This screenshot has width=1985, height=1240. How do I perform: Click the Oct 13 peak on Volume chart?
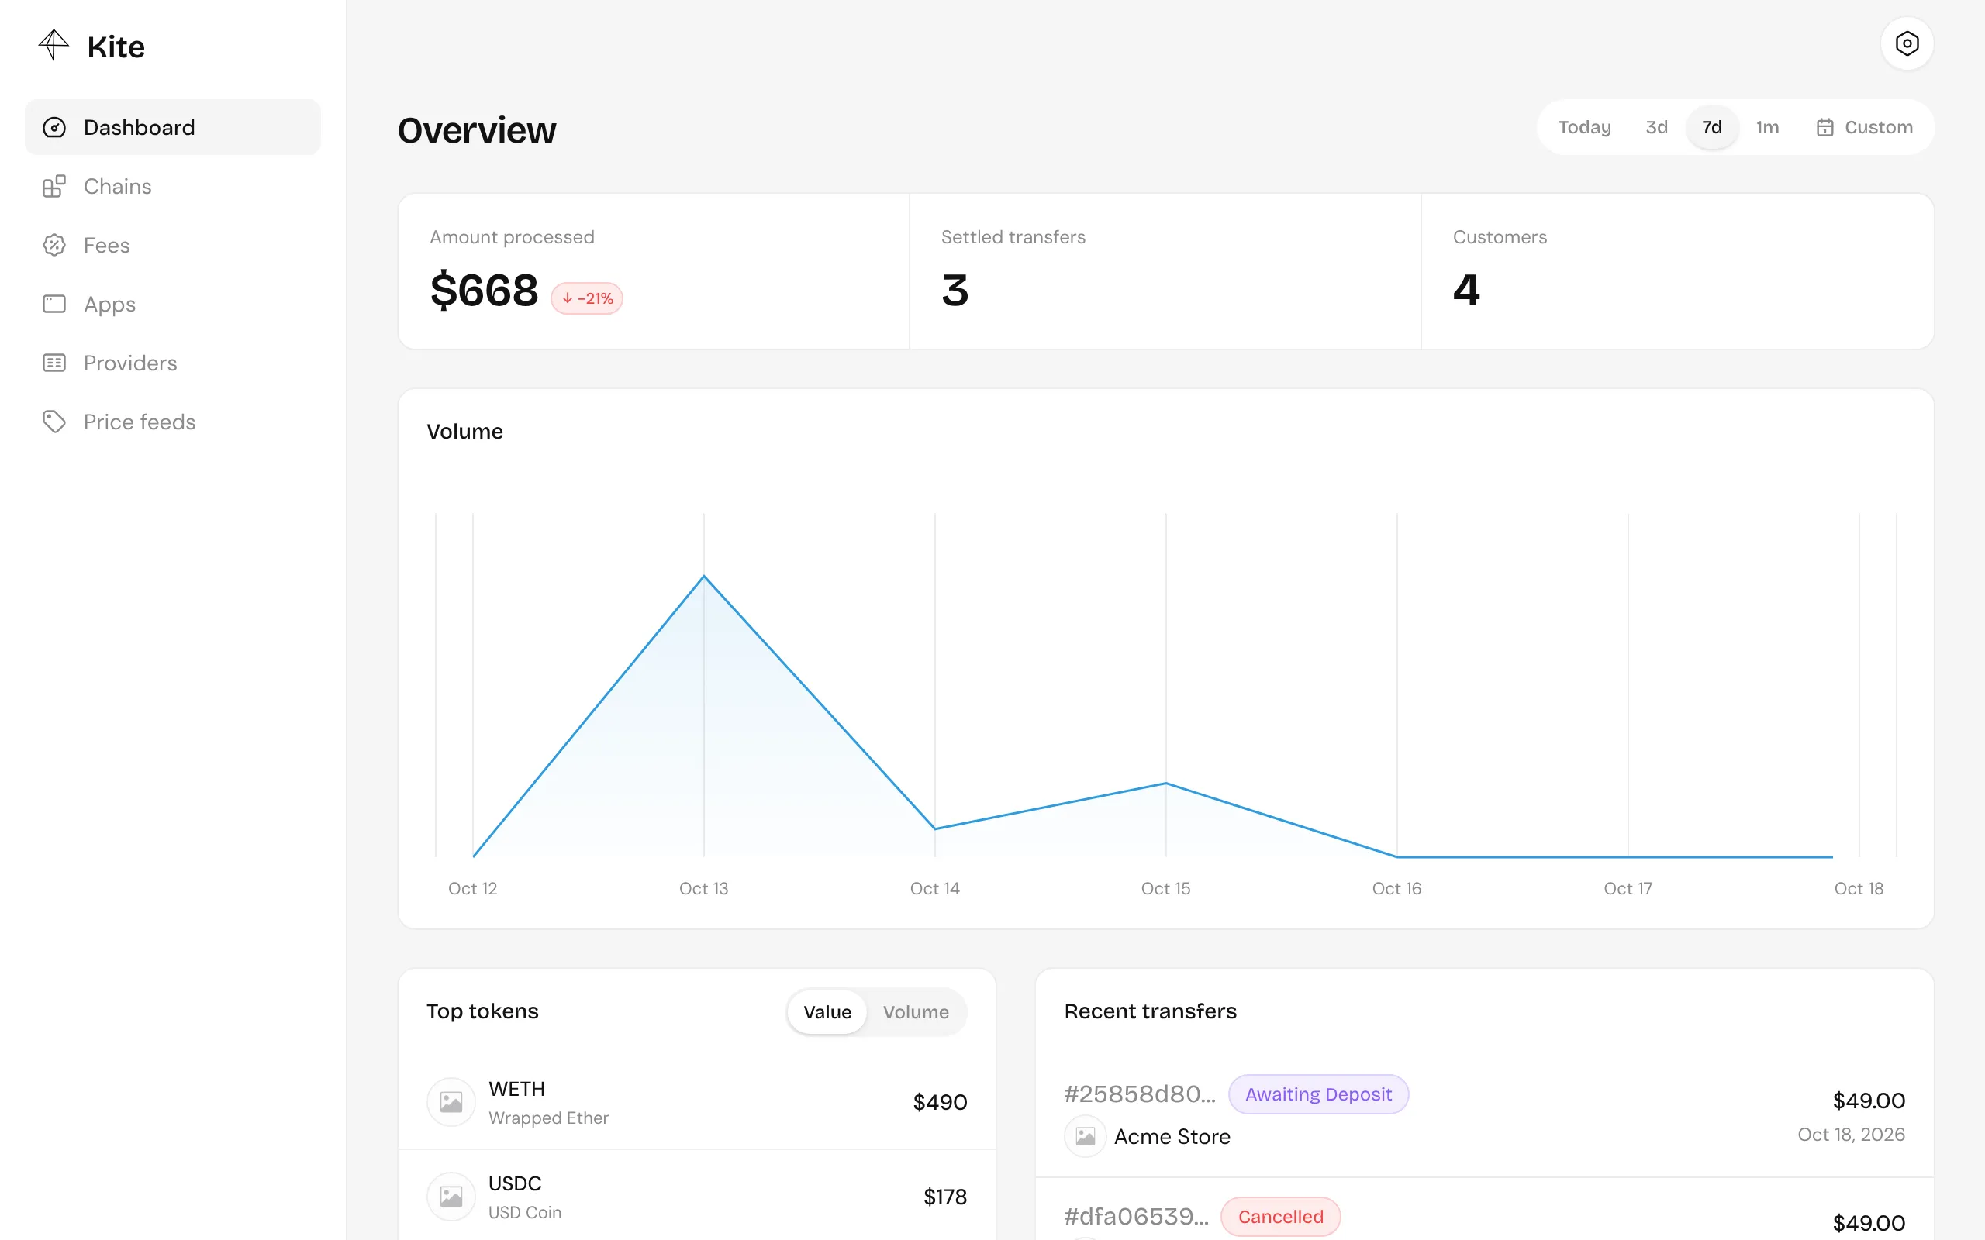click(x=704, y=577)
